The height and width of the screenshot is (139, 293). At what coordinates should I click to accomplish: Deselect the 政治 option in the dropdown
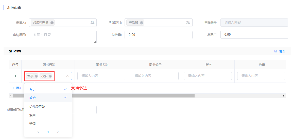tap(48, 98)
